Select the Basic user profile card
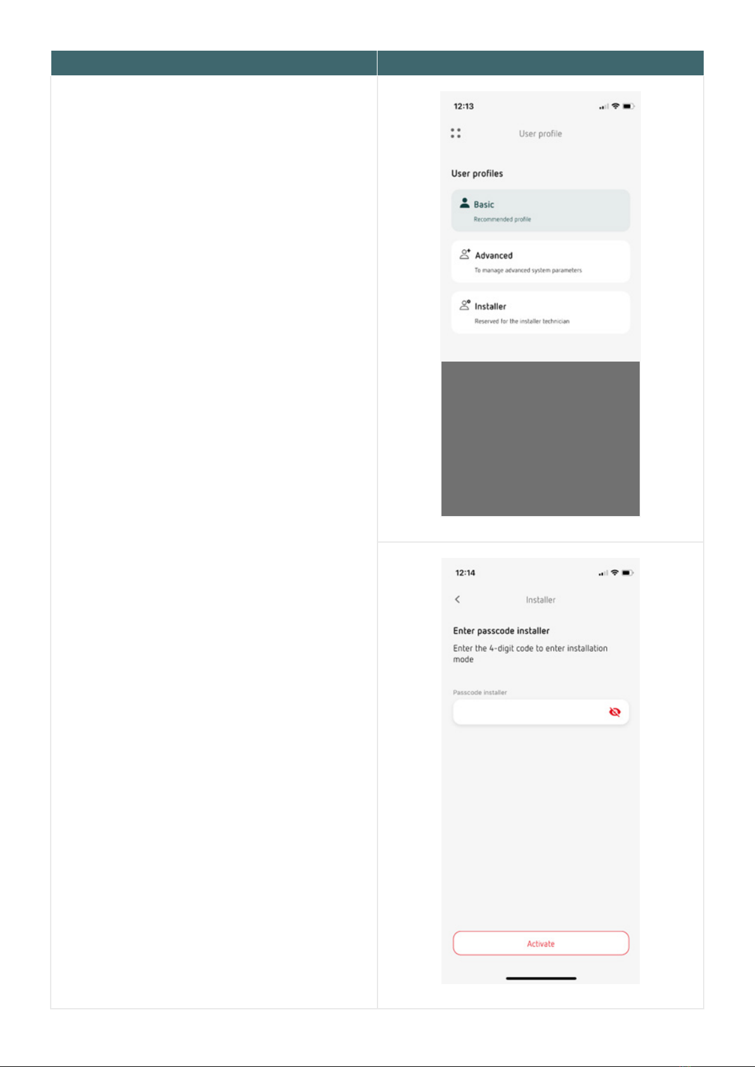The width and height of the screenshot is (755, 1067). pyautogui.click(x=540, y=210)
